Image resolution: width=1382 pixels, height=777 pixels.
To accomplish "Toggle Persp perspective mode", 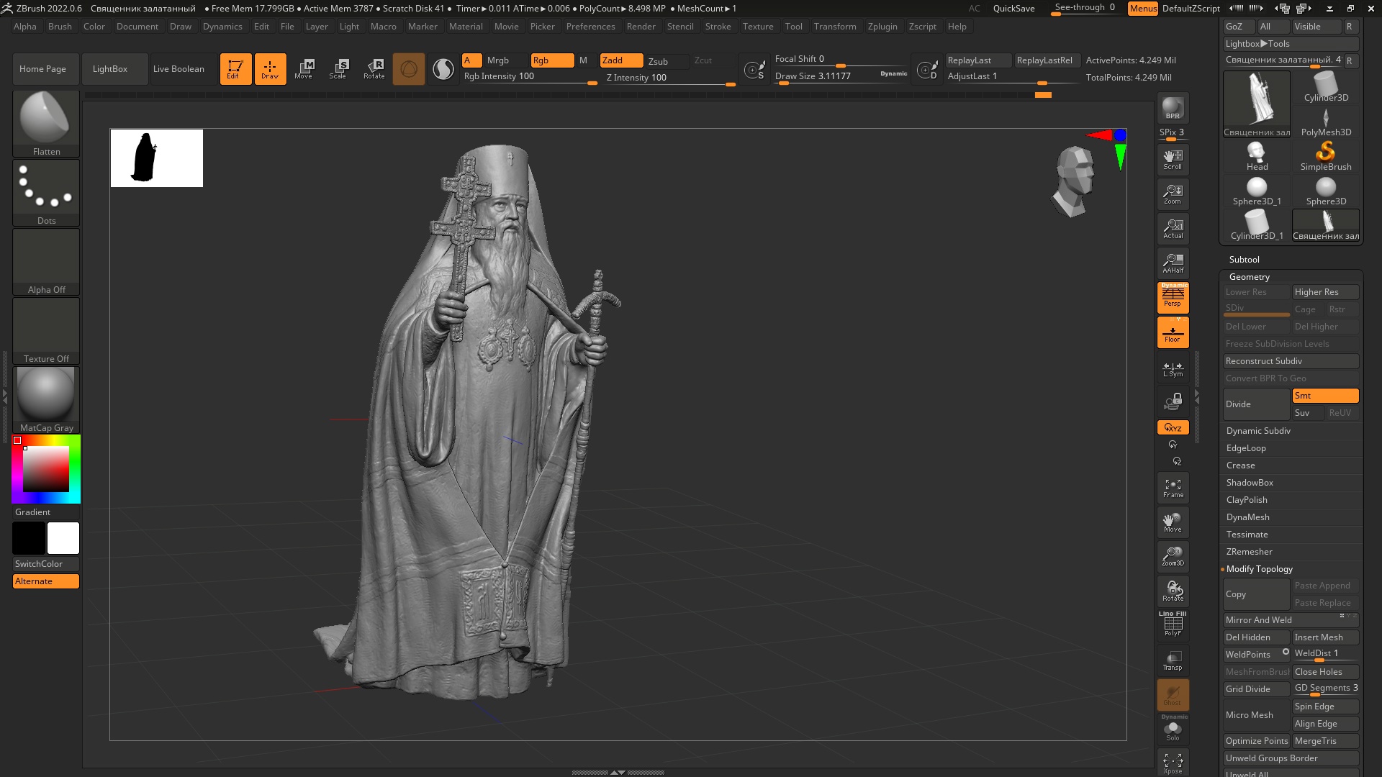I will coord(1173,298).
